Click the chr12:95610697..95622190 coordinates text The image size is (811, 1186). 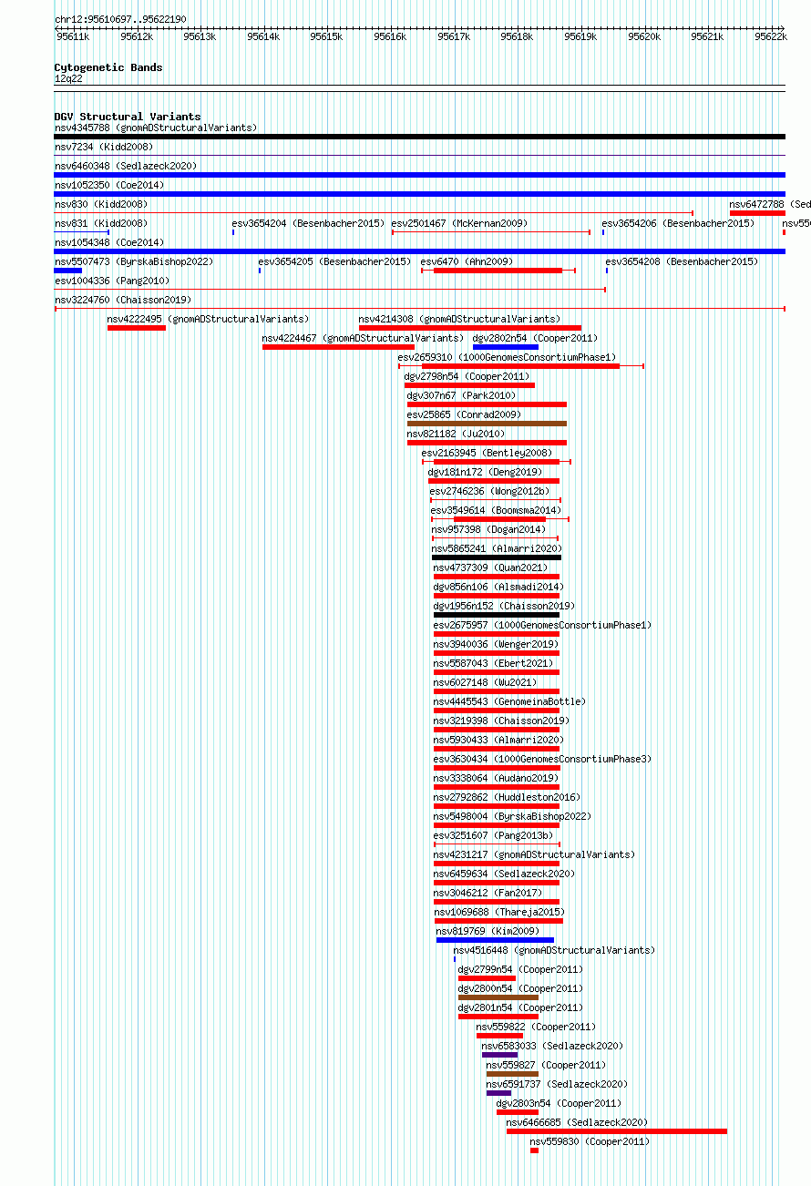120,19
